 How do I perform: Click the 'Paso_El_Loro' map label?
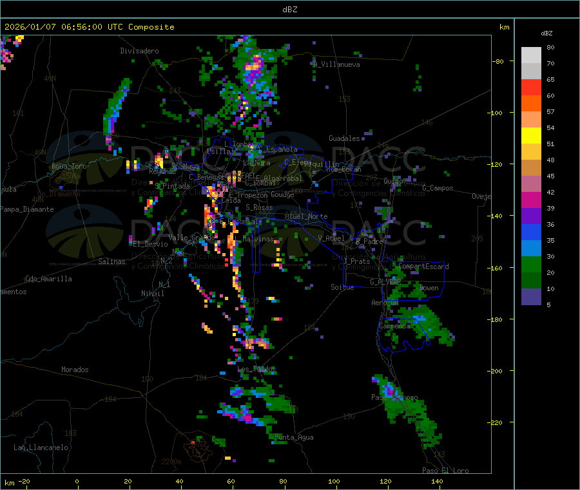[445, 471]
